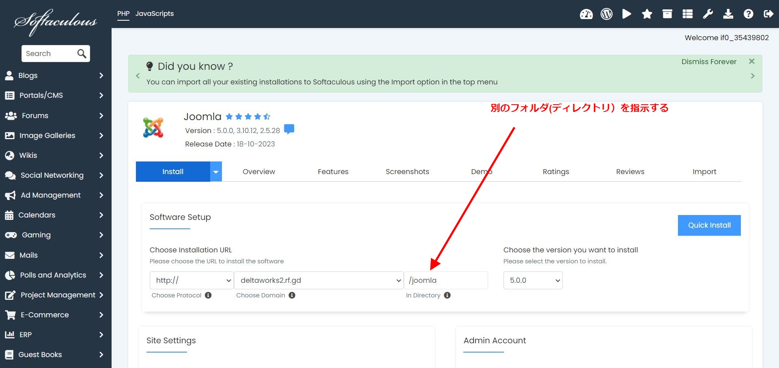This screenshot has height=368, width=779.
Task: Open the Choose Protocol dropdown
Action: pyautogui.click(x=192, y=280)
